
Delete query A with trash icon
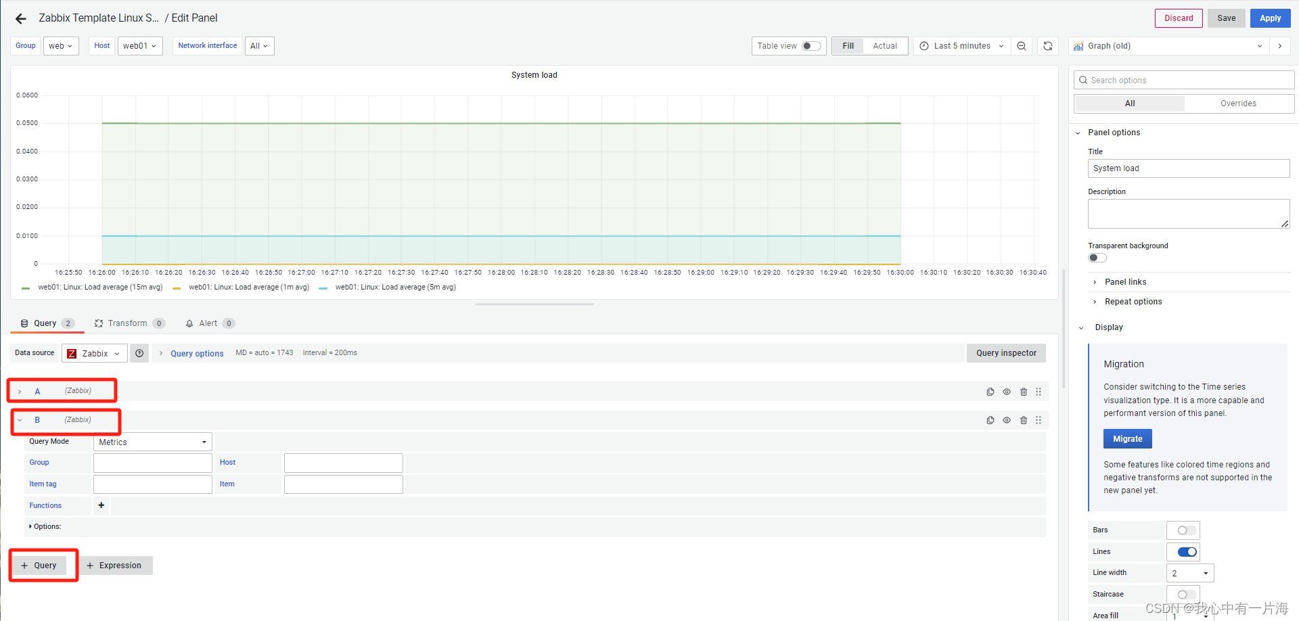[x=1024, y=392]
